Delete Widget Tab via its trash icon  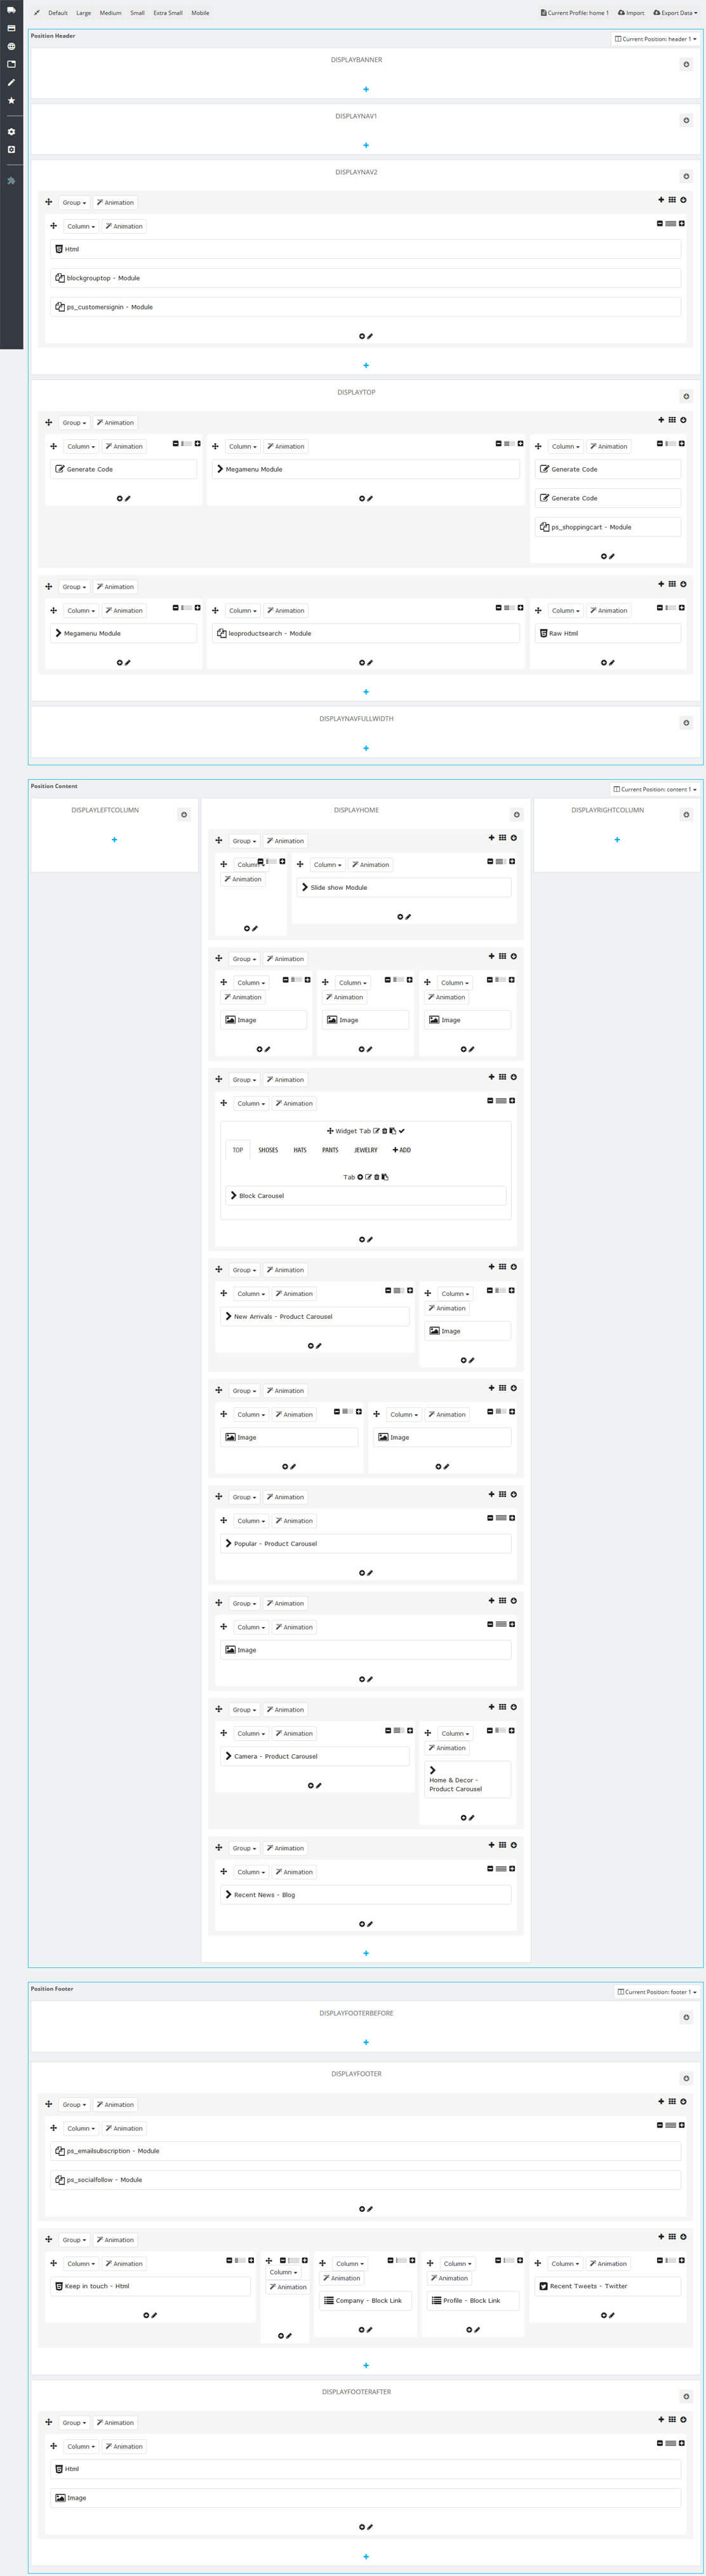385,1131
